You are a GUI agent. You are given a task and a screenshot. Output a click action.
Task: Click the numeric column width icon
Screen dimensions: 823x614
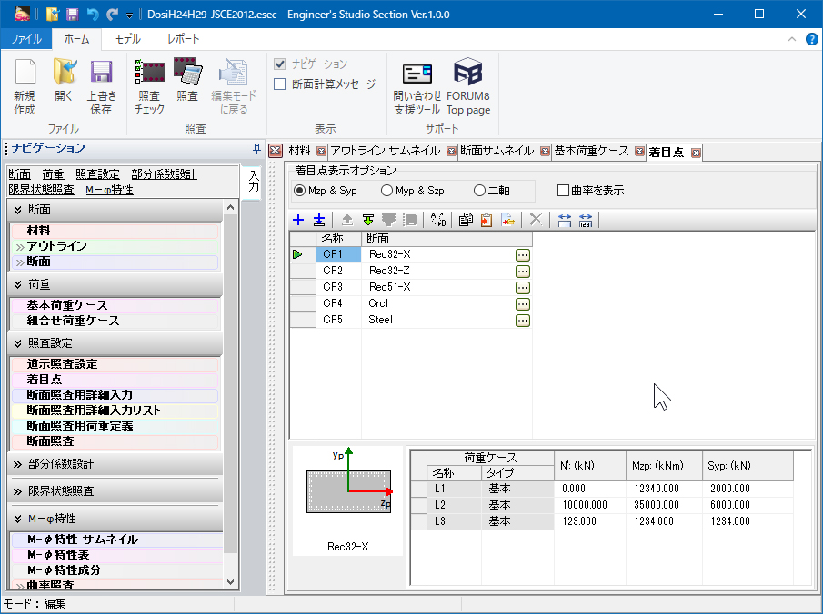[586, 220]
